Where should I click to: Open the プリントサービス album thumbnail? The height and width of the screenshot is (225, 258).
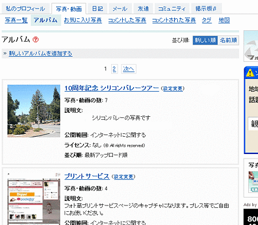click(x=34, y=199)
